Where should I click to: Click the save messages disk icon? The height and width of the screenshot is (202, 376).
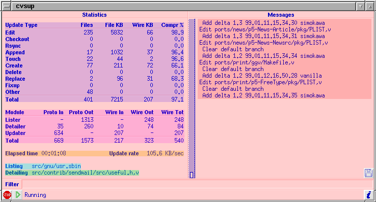click(x=368, y=173)
